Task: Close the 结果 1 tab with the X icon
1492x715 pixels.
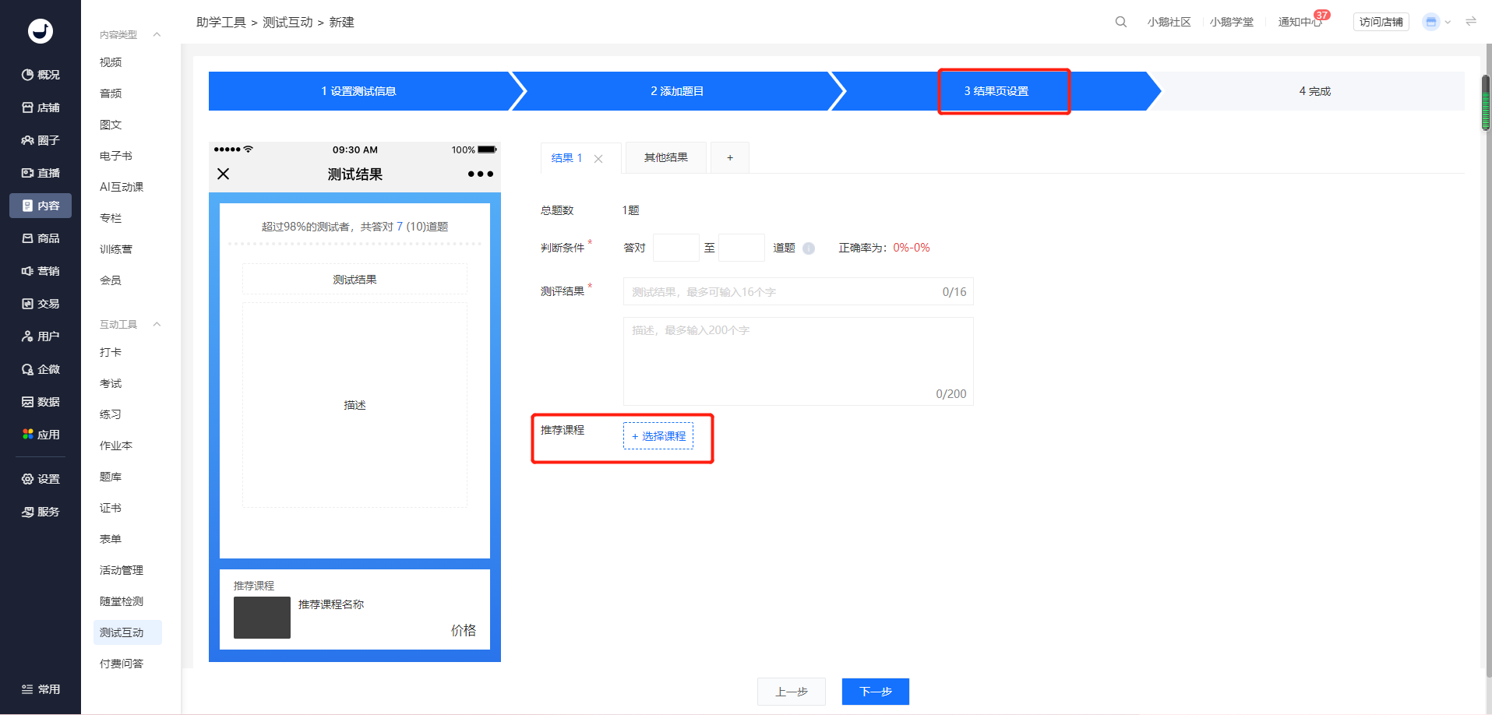Action: 598,159
